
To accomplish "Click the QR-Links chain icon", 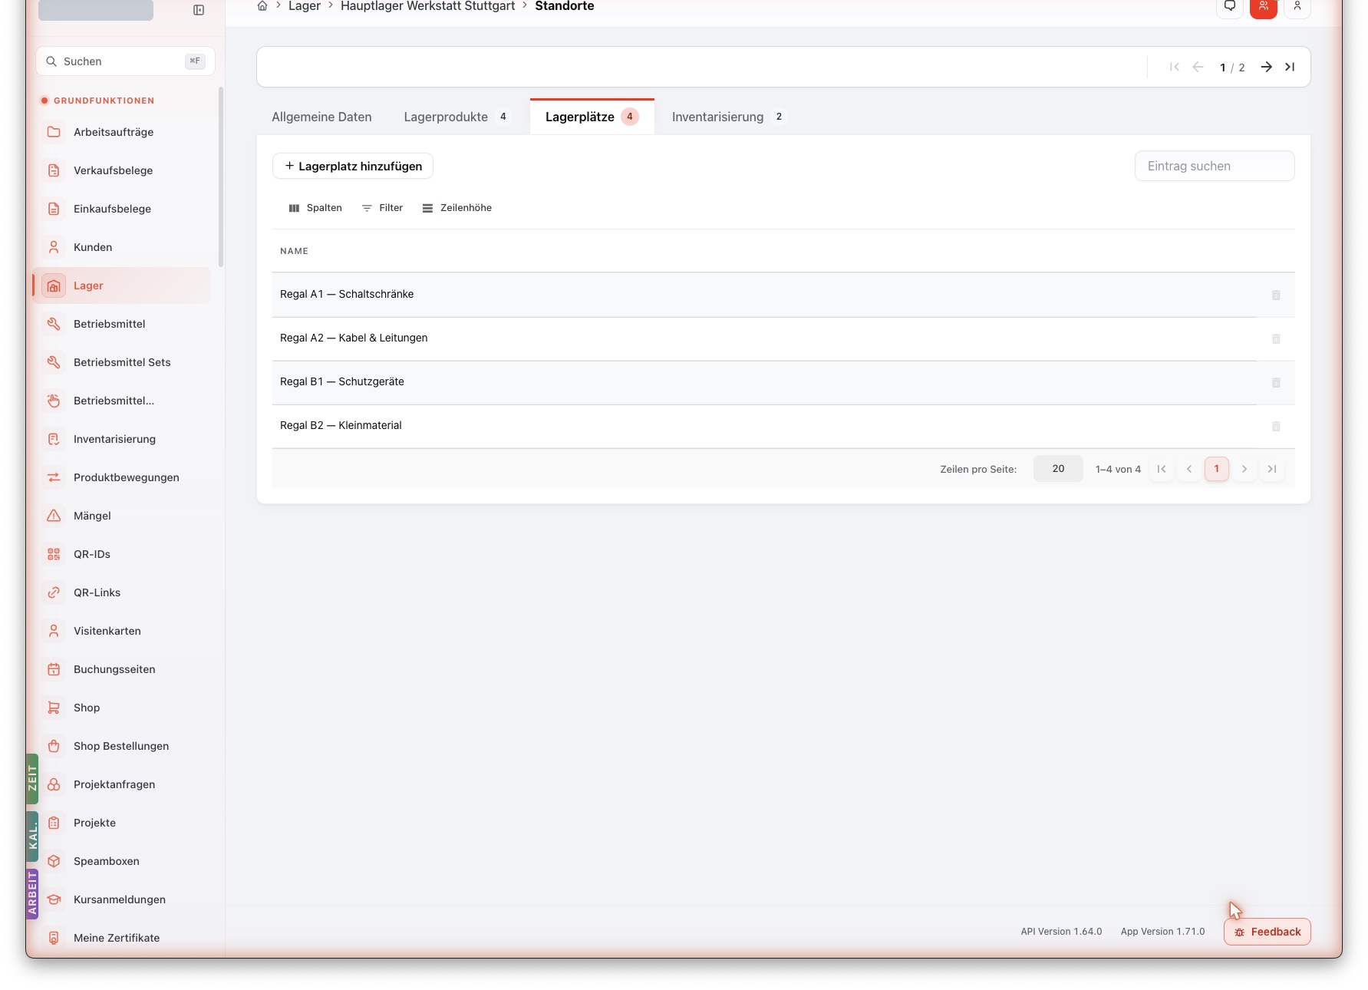I will (x=54, y=592).
